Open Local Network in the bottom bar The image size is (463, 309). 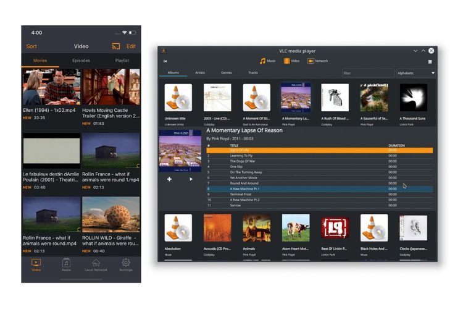(x=96, y=265)
